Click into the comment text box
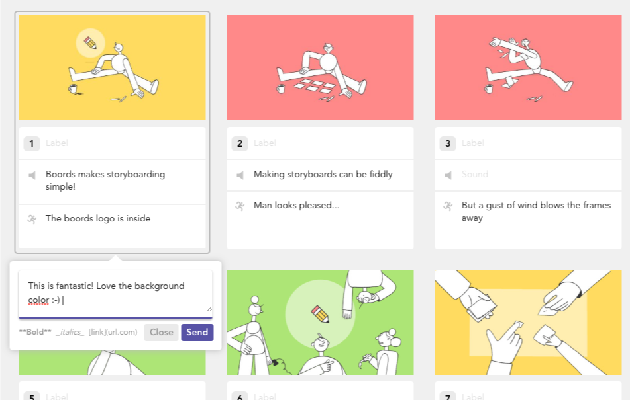The width and height of the screenshot is (630, 400). [116, 294]
